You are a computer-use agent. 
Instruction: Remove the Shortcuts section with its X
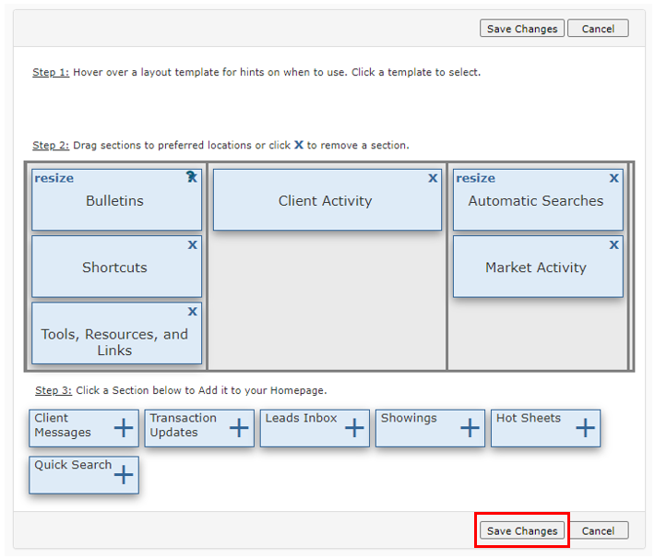tap(192, 245)
